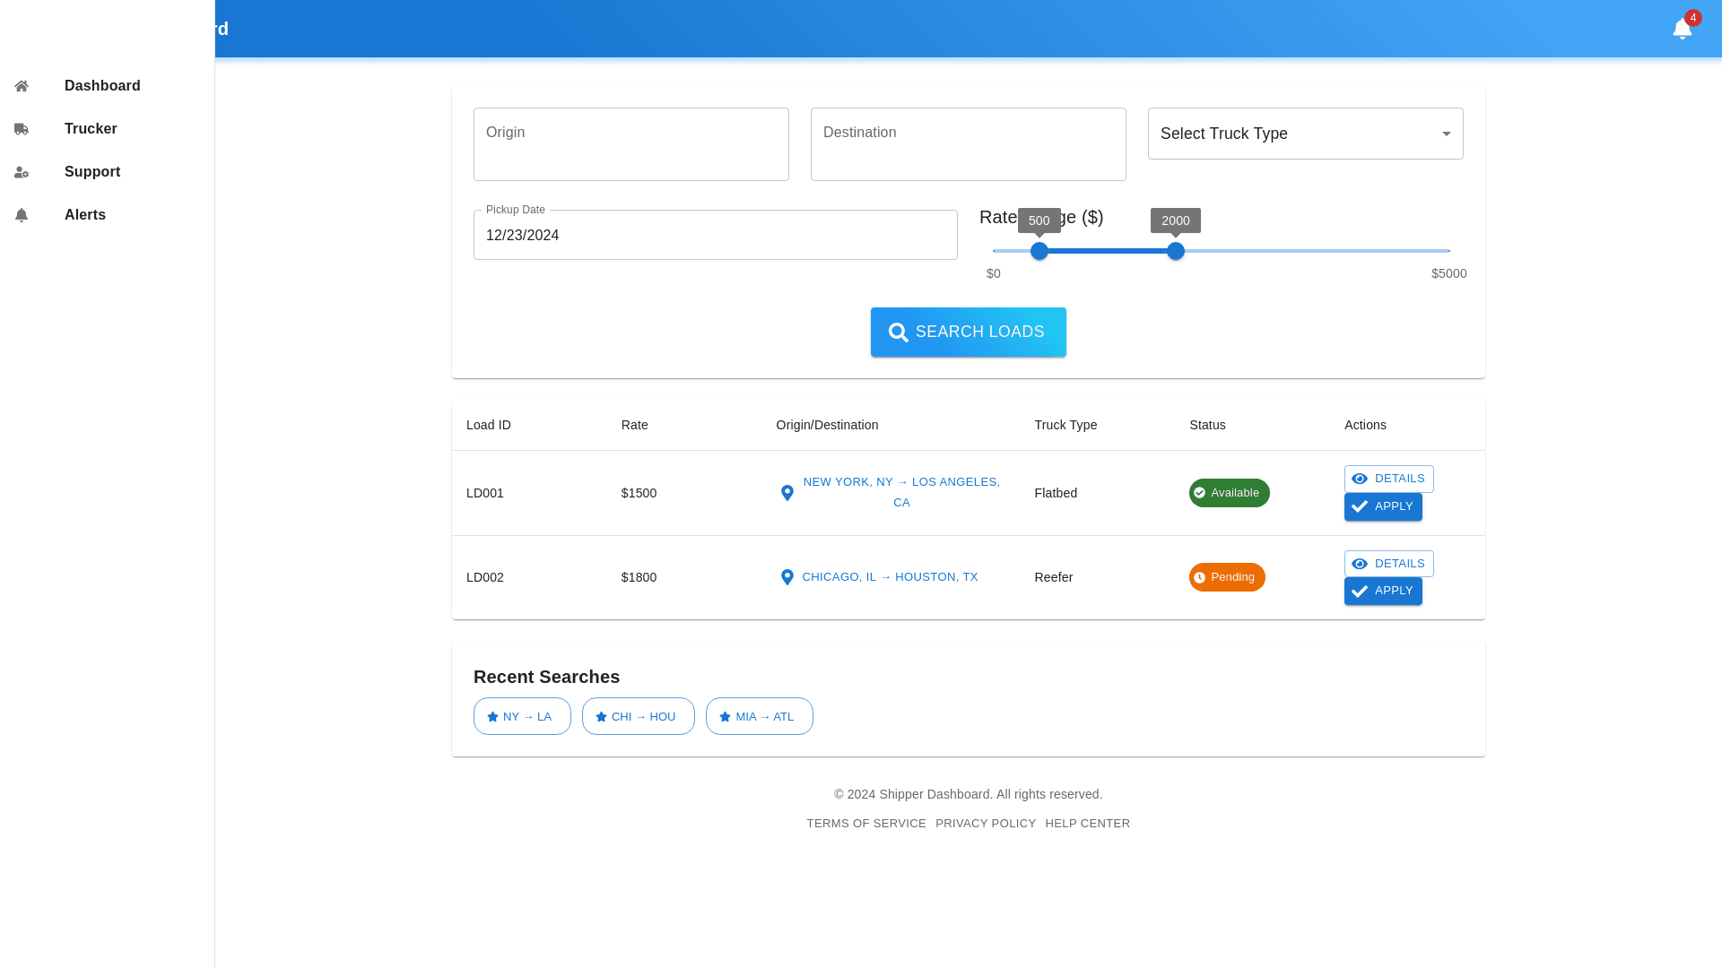Click star icon on MIA → ATL chip

click(726, 717)
